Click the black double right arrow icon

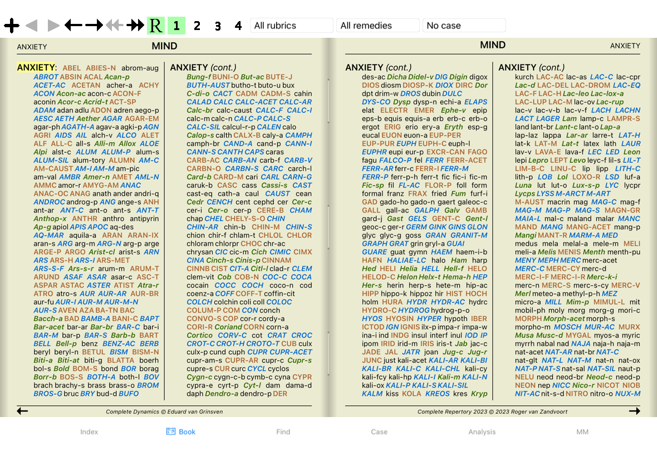tap(135, 26)
